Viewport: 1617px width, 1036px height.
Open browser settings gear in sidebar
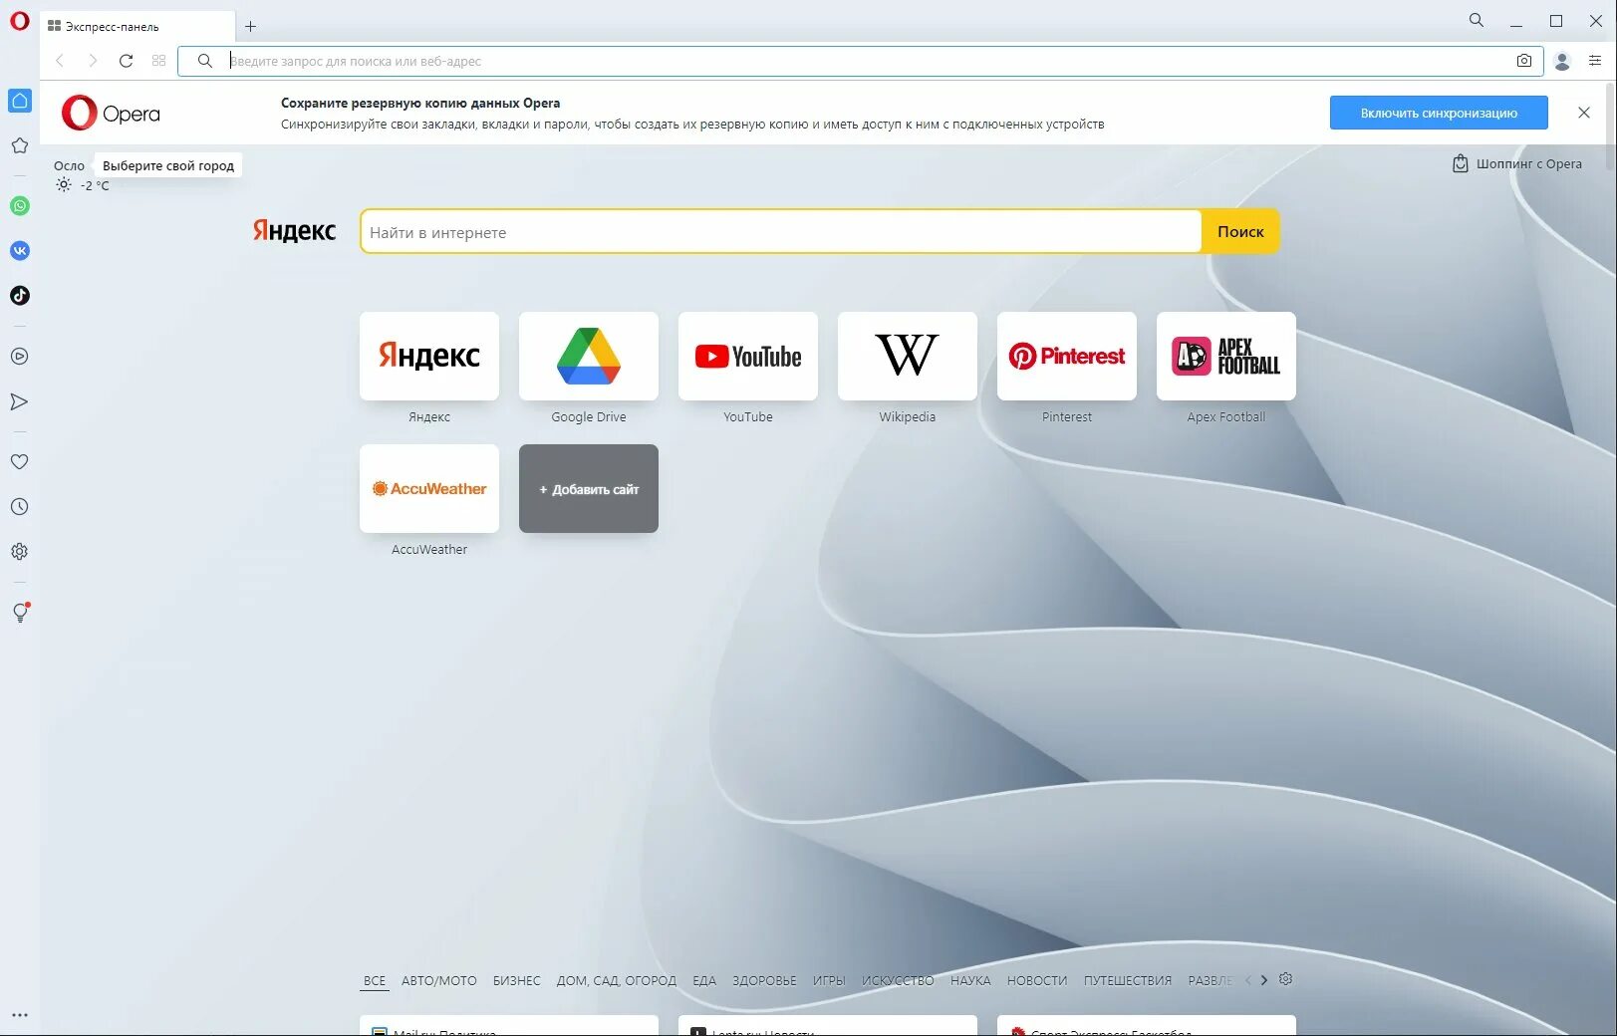pyautogui.click(x=20, y=552)
